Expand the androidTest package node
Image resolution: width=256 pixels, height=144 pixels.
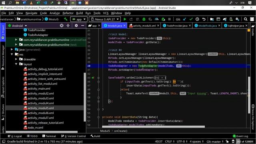16,40
